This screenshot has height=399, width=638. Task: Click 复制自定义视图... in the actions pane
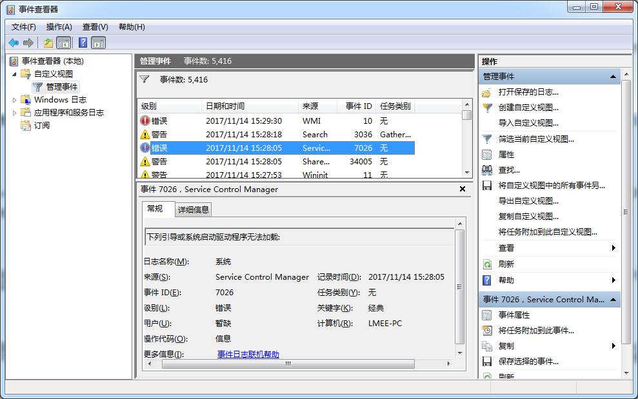[528, 217]
